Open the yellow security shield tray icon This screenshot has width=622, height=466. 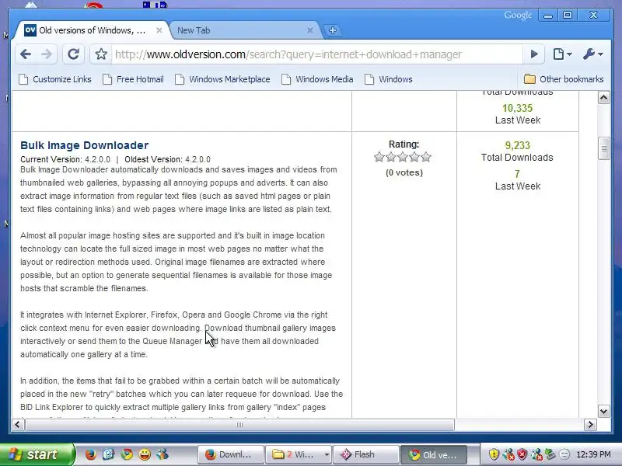click(x=494, y=454)
